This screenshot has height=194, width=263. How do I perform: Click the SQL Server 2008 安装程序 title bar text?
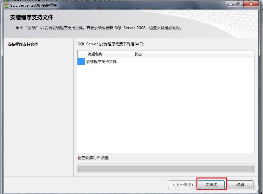(34, 5)
